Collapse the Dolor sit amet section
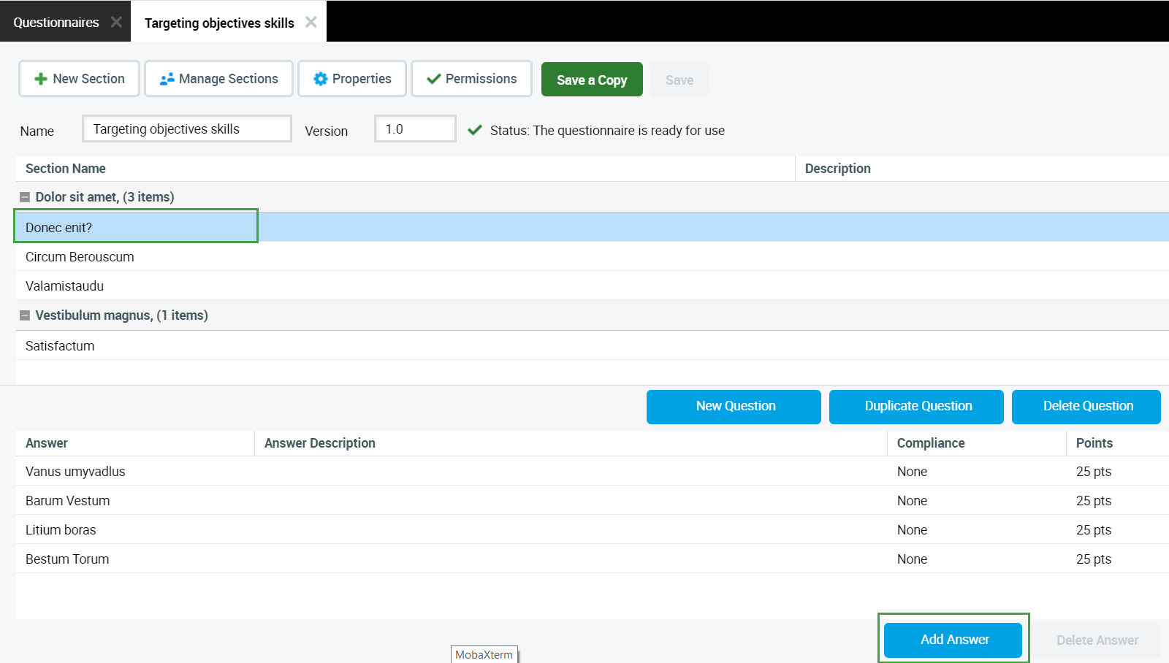Image resolution: width=1169 pixels, height=663 pixels. (x=25, y=197)
